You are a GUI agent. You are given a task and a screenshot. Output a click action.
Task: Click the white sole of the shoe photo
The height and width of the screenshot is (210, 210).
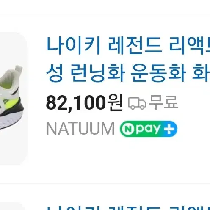(x=10, y=122)
